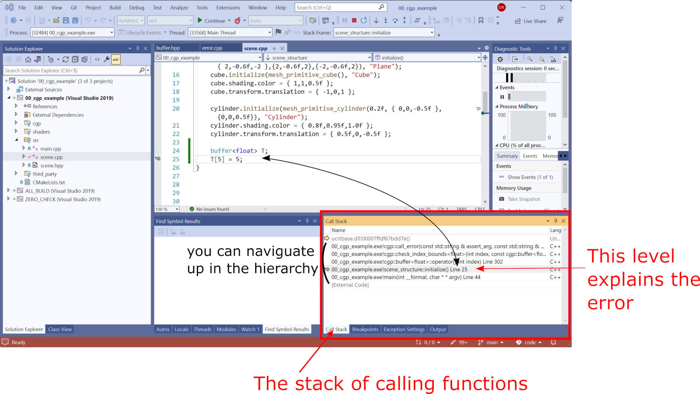Image resolution: width=700 pixels, height=394 pixels.
Task: Click the Save All icon
Action: (75, 20)
